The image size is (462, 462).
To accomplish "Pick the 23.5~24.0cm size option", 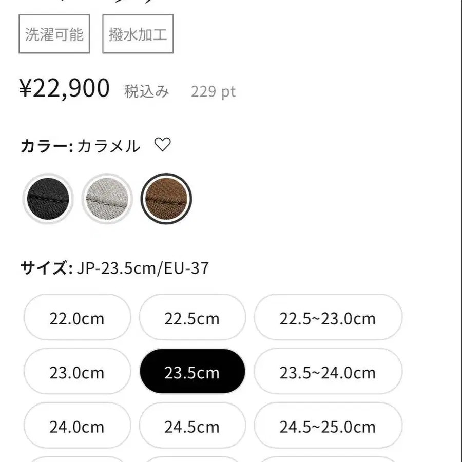I will 328,372.
